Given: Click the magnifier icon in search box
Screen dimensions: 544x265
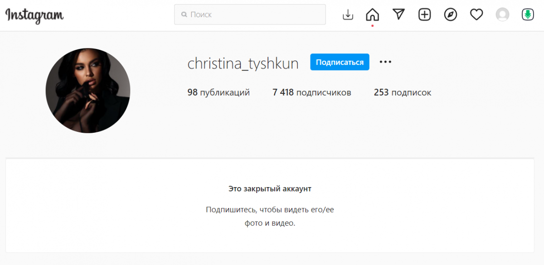Looking at the screenshot, I should pyautogui.click(x=184, y=14).
